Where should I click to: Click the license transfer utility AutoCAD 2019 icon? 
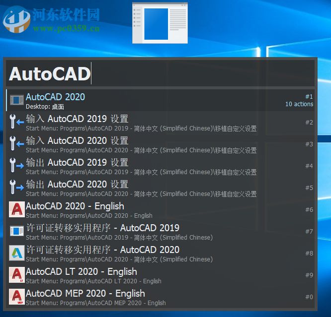tap(17, 231)
